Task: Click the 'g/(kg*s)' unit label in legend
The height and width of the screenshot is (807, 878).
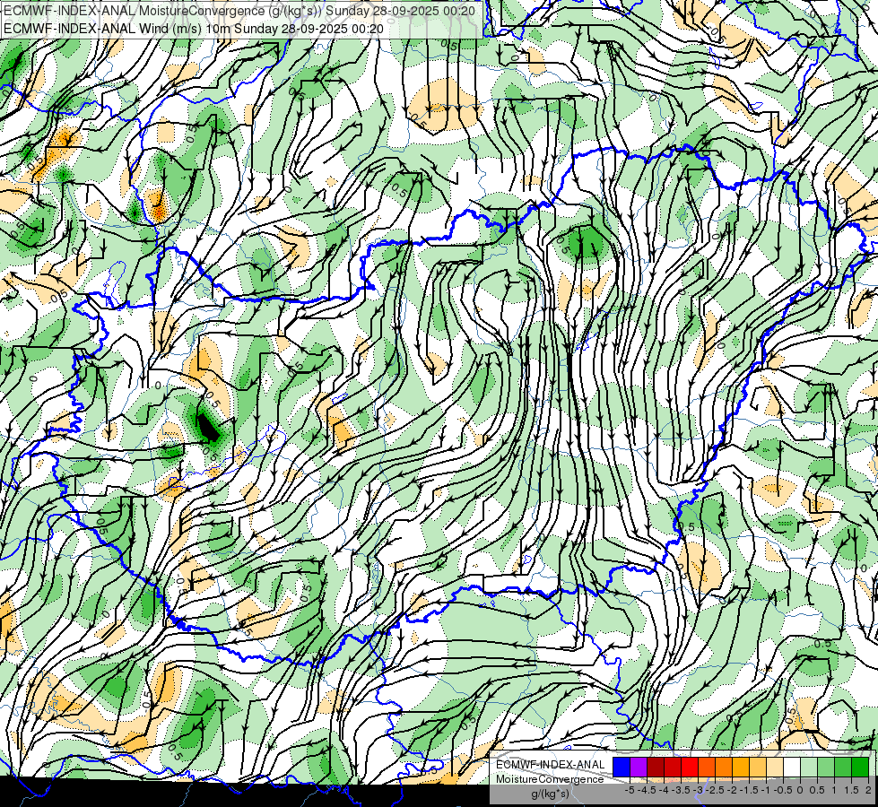Action: point(550,794)
